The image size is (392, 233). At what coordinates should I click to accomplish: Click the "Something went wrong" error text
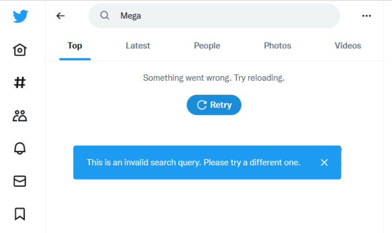click(214, 78)
